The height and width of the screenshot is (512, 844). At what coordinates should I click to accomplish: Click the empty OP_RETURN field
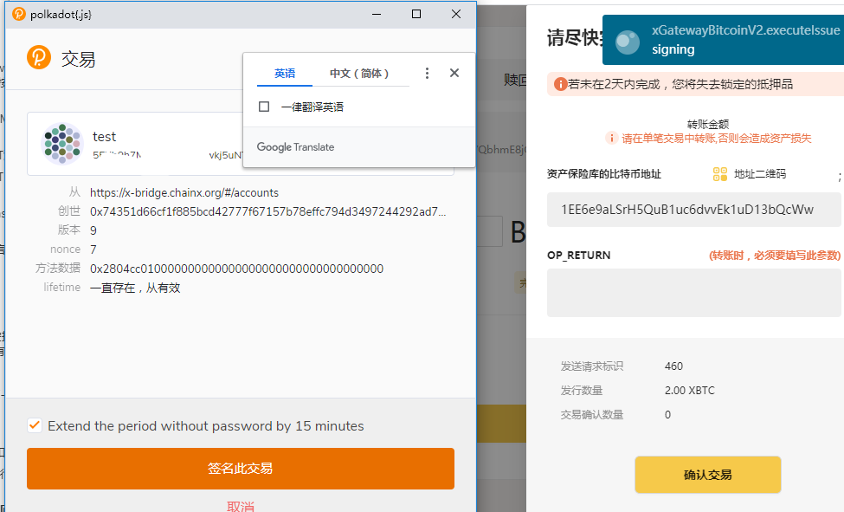[x=694, y=293]
